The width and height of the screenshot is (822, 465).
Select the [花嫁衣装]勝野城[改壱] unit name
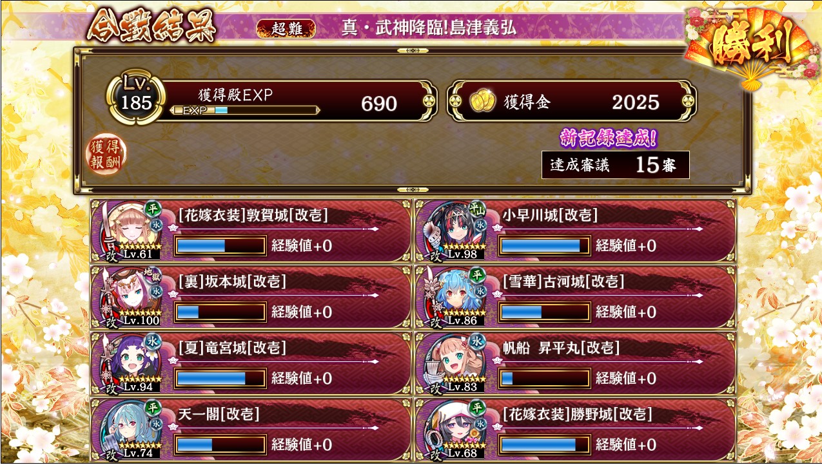click(578, 414)
